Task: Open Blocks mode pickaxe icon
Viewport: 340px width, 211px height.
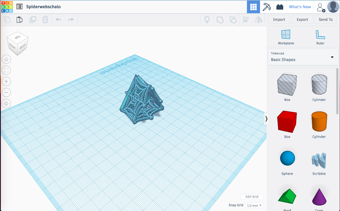Action: [267, 7]
